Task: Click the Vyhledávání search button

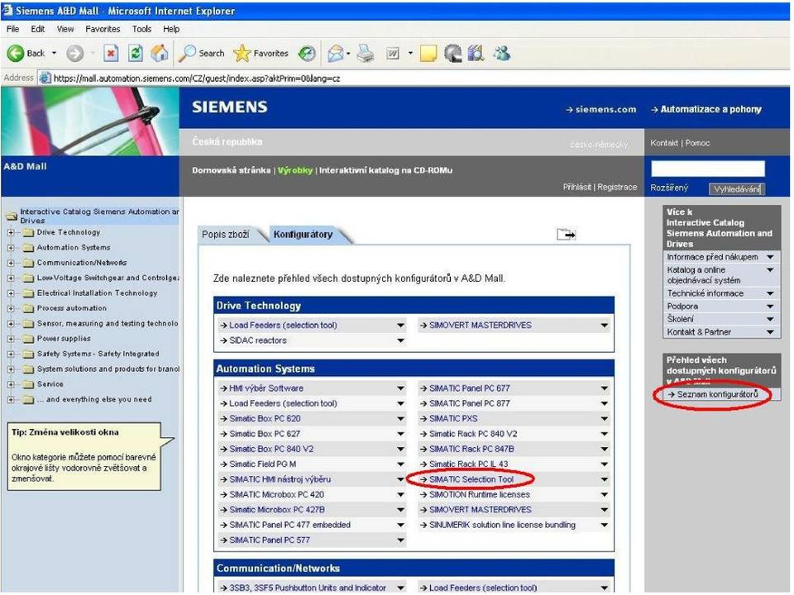Action: [x=737, y=189]
